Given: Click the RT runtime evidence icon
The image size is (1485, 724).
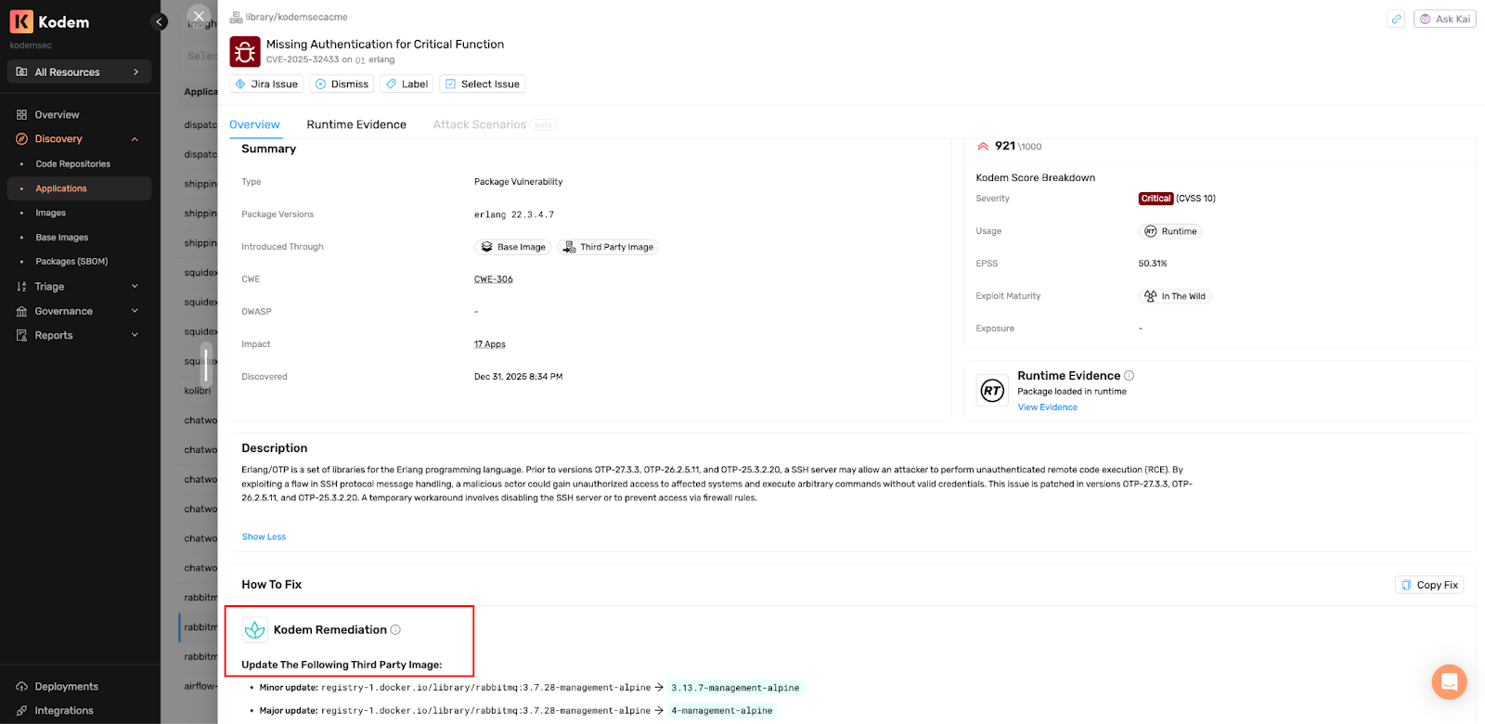Looking at the screenshot, I should [992, 391].
